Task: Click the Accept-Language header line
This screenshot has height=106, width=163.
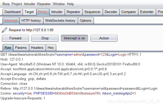Action: [63, 74]
